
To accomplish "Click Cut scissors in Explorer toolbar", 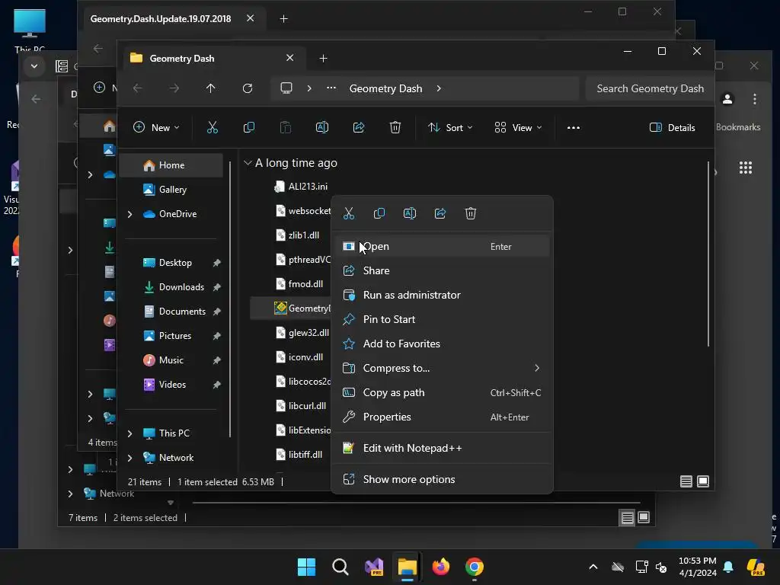I will (213, 127).
